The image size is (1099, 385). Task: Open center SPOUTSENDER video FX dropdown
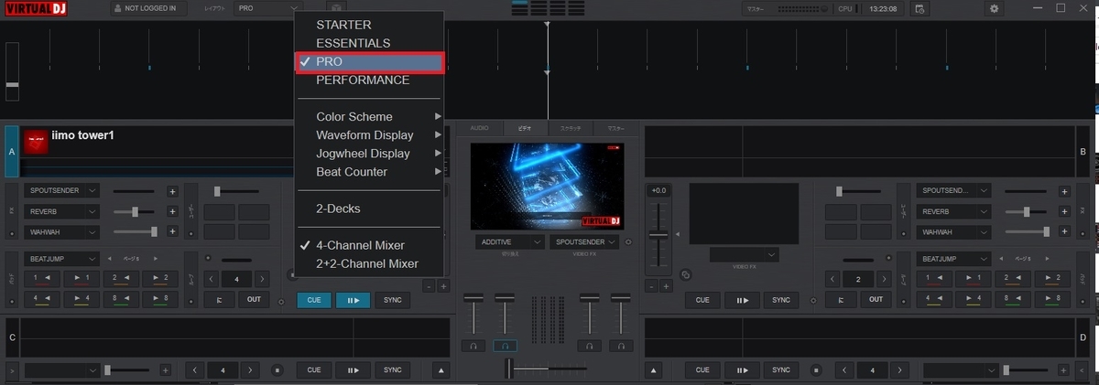[x=584, y=242]
